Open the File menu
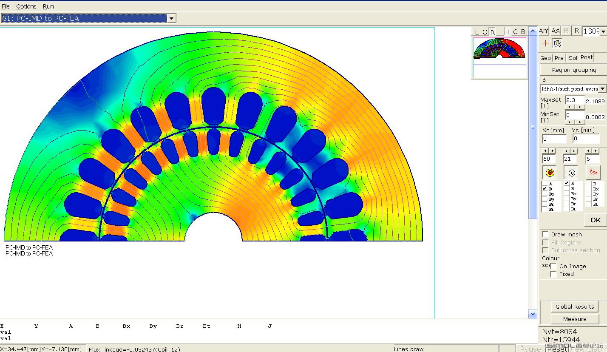Image resolution: width=607 pixels, height=352 pixels. pyautogui.click(x=6, y=6)
